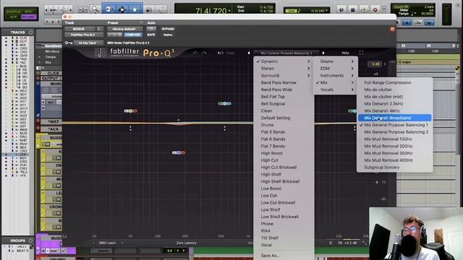Expand the Dynamic presets submenu

point(284,61)
